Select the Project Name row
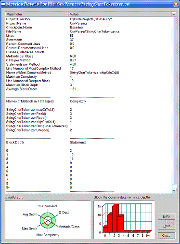The height and width of the screenshot is (244, 180). (x=89, y=23)
